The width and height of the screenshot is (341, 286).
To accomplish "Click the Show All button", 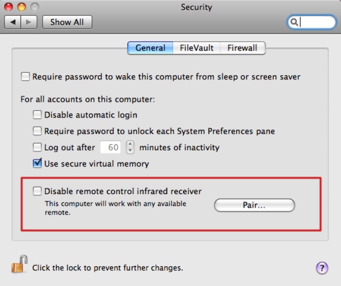I will coord(67,22).
